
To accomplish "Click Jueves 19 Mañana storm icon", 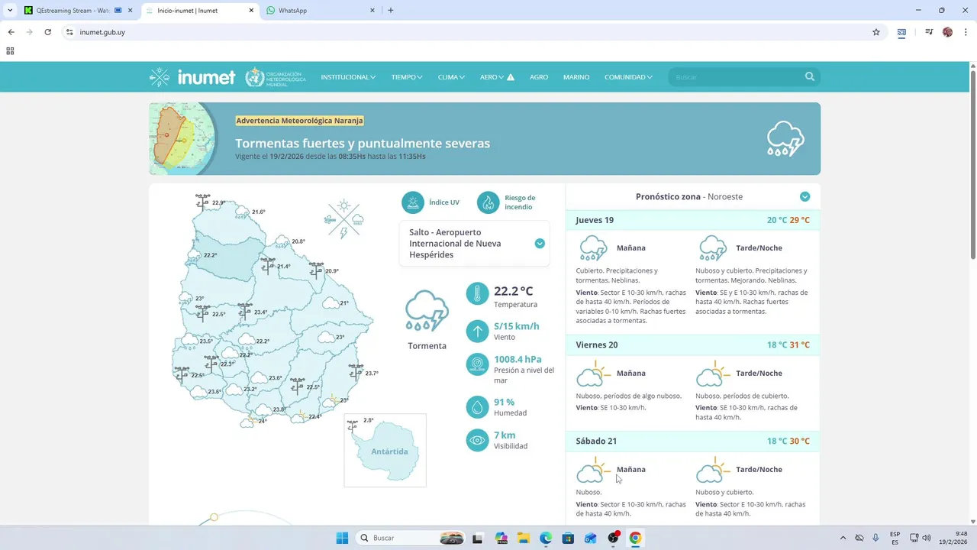I will coord(593,248).
